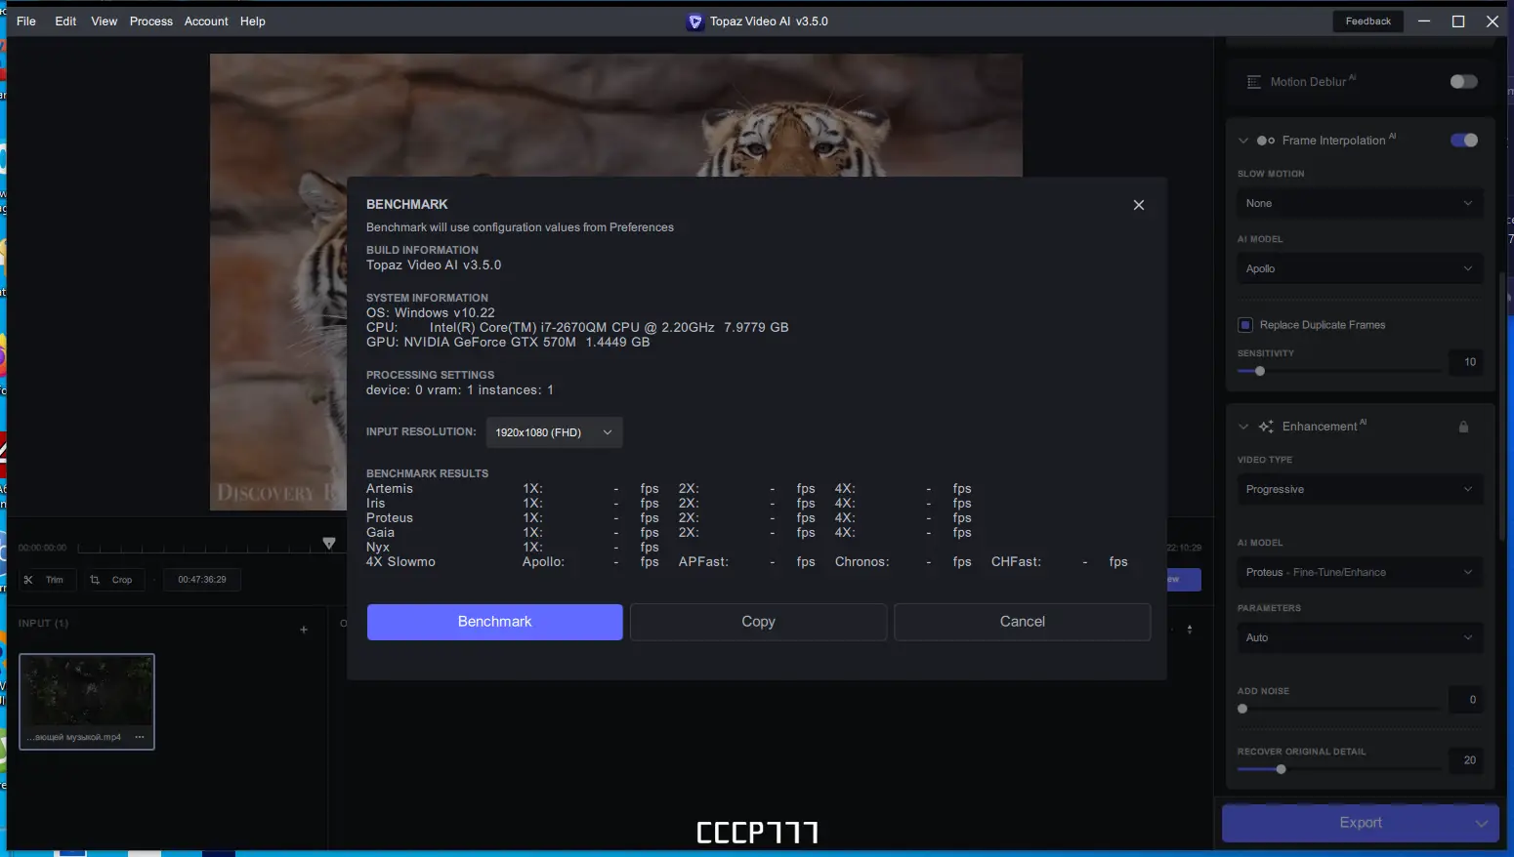Open the Export options arrow

1481,823
